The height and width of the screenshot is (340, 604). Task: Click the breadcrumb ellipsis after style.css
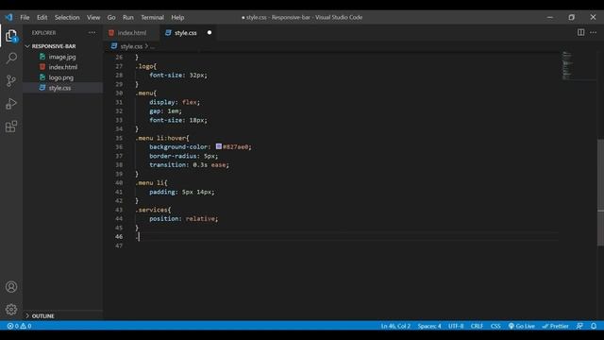pos(153,46)
